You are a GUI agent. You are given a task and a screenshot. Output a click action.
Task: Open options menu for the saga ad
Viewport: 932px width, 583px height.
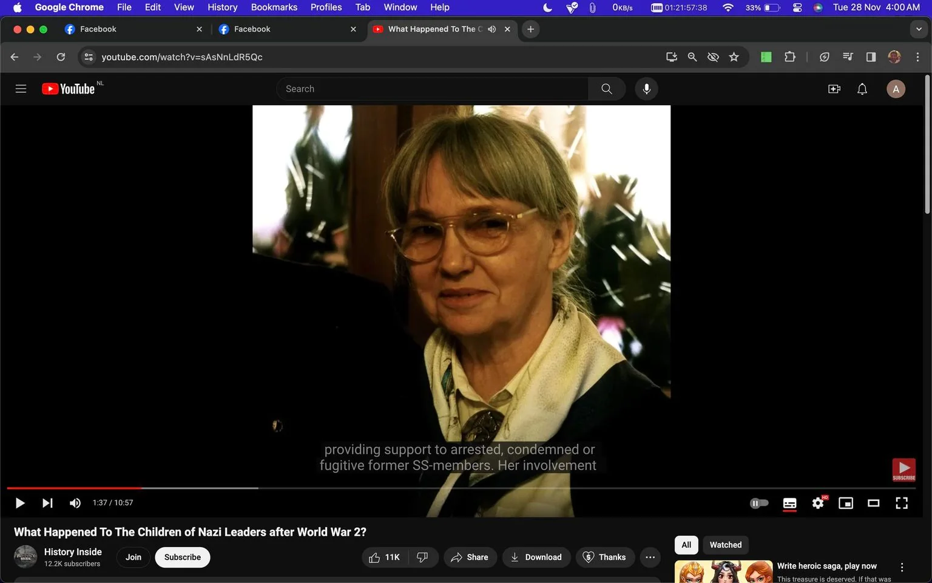coord(902,567)
